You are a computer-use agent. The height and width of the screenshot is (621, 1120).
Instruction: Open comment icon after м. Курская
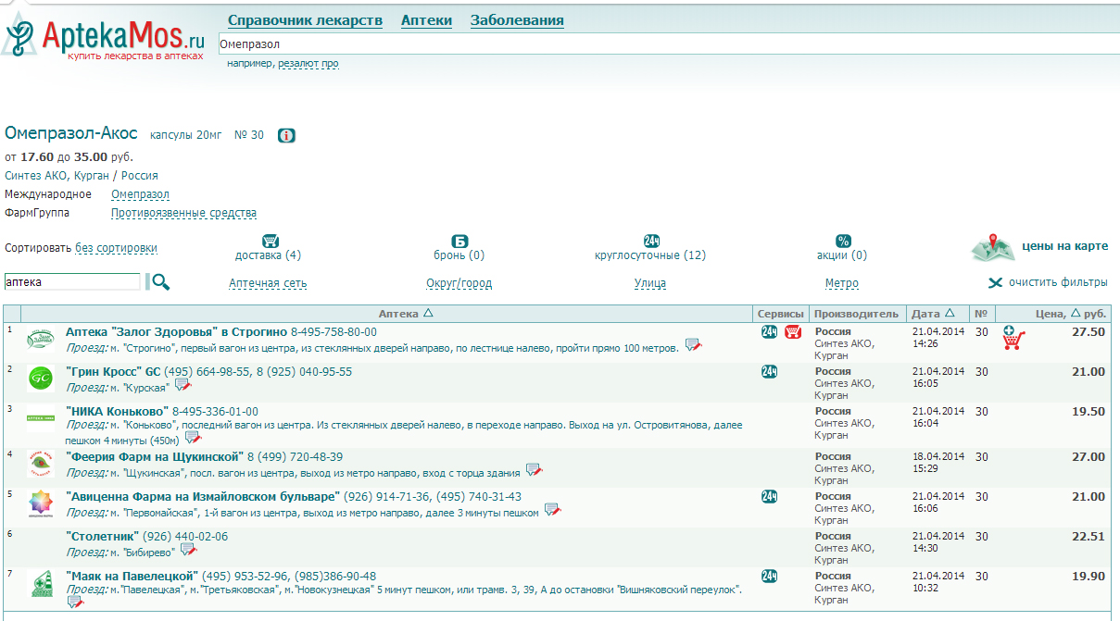tap(182, 385)
